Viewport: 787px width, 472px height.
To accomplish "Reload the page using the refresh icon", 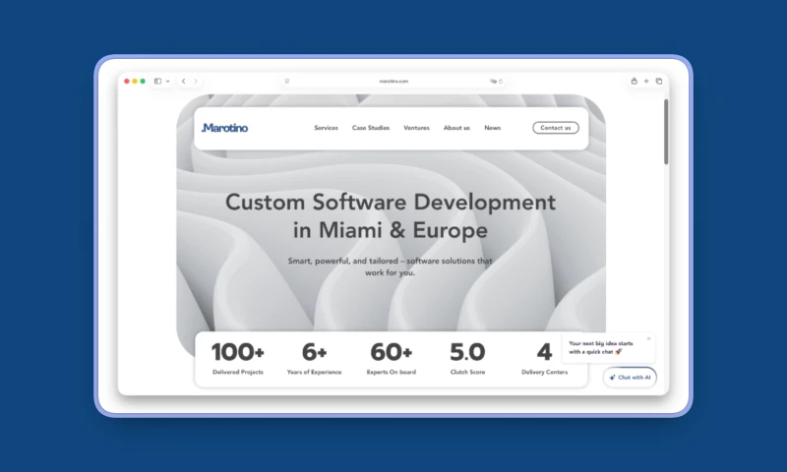I will click(x=501, y=82).
